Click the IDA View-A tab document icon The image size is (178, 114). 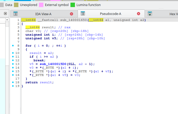click(x=16, y=14)
